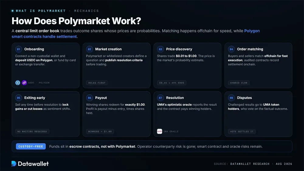This screenshot has width=304, height=171.
Task: Click 'escrow contracts, not with Polymarket' text
Action: (x=102, y=146)
